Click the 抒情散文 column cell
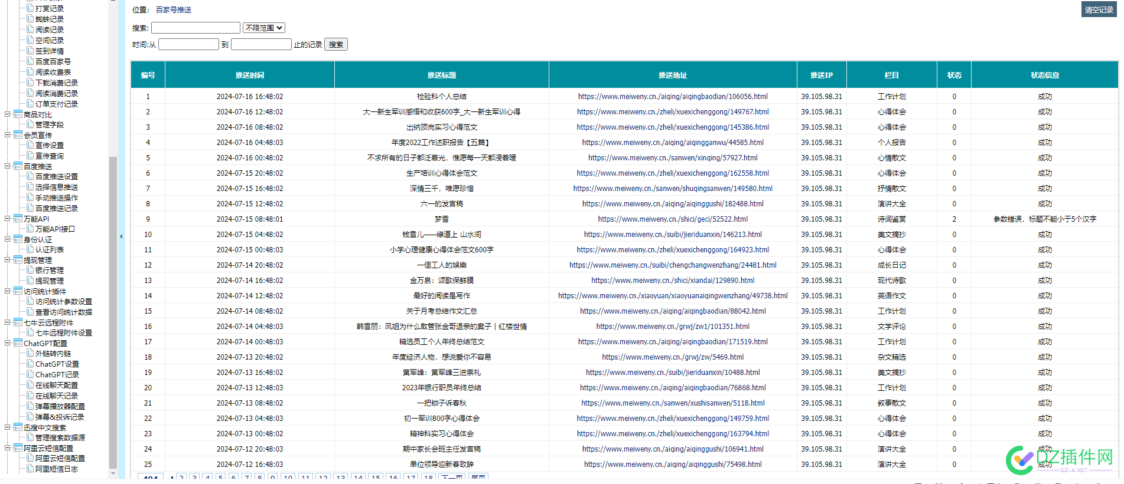Viewport: 1124px width, 484px height. coord(891,189)
